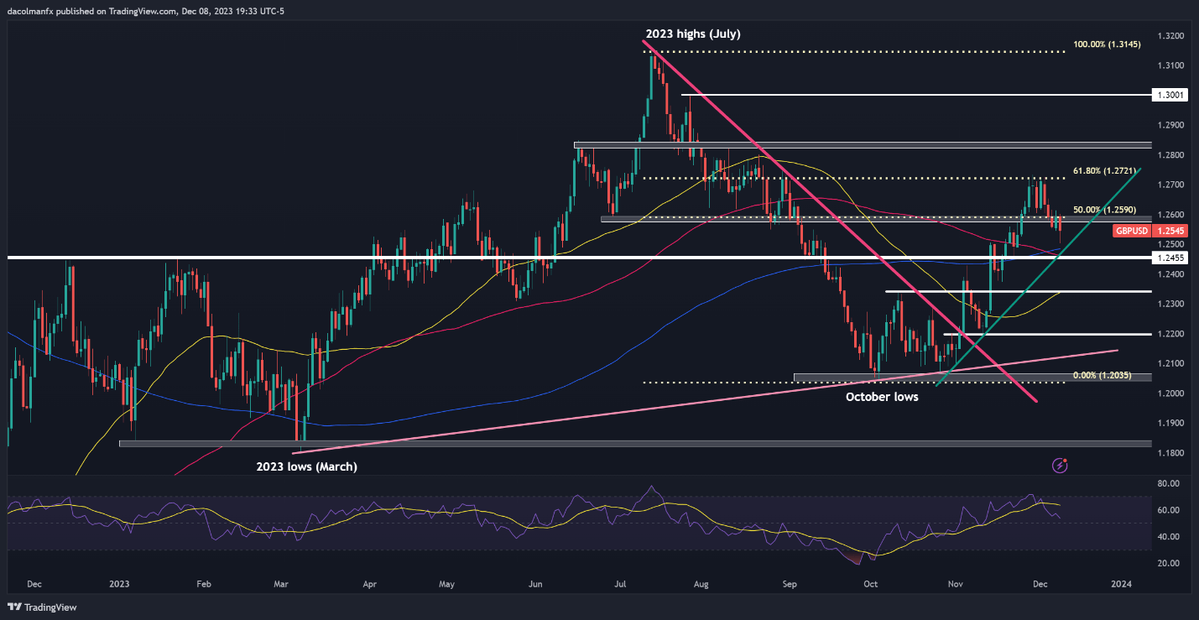Click the 1.3001 resistance level label
The width and height of the screenshot is (1199, 620).
(x=1170, y=96)
